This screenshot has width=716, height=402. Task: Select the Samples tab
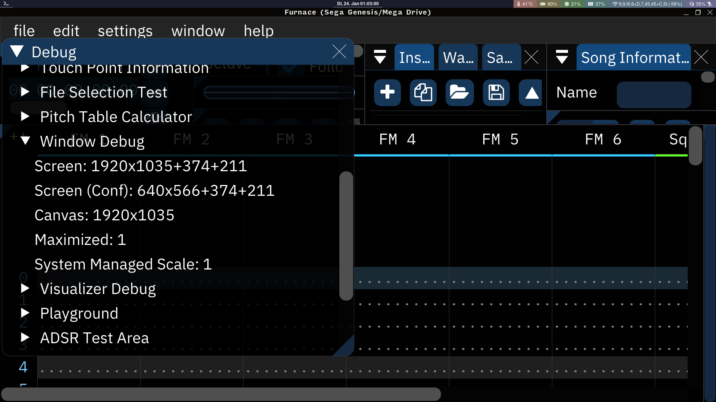tap(501, 57)
